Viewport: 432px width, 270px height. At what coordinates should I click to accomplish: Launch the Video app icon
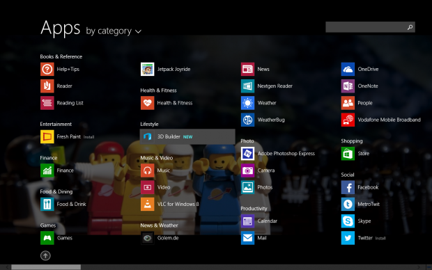click(x=148, y=187)
